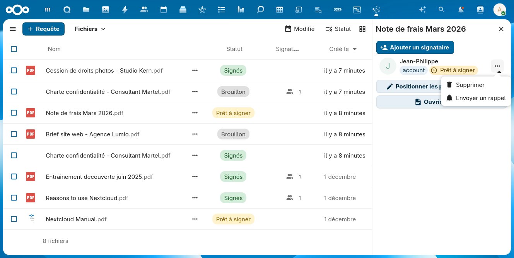Sort by the Nom column header
This screenshot has width=514, height=258.
(54, 49)
